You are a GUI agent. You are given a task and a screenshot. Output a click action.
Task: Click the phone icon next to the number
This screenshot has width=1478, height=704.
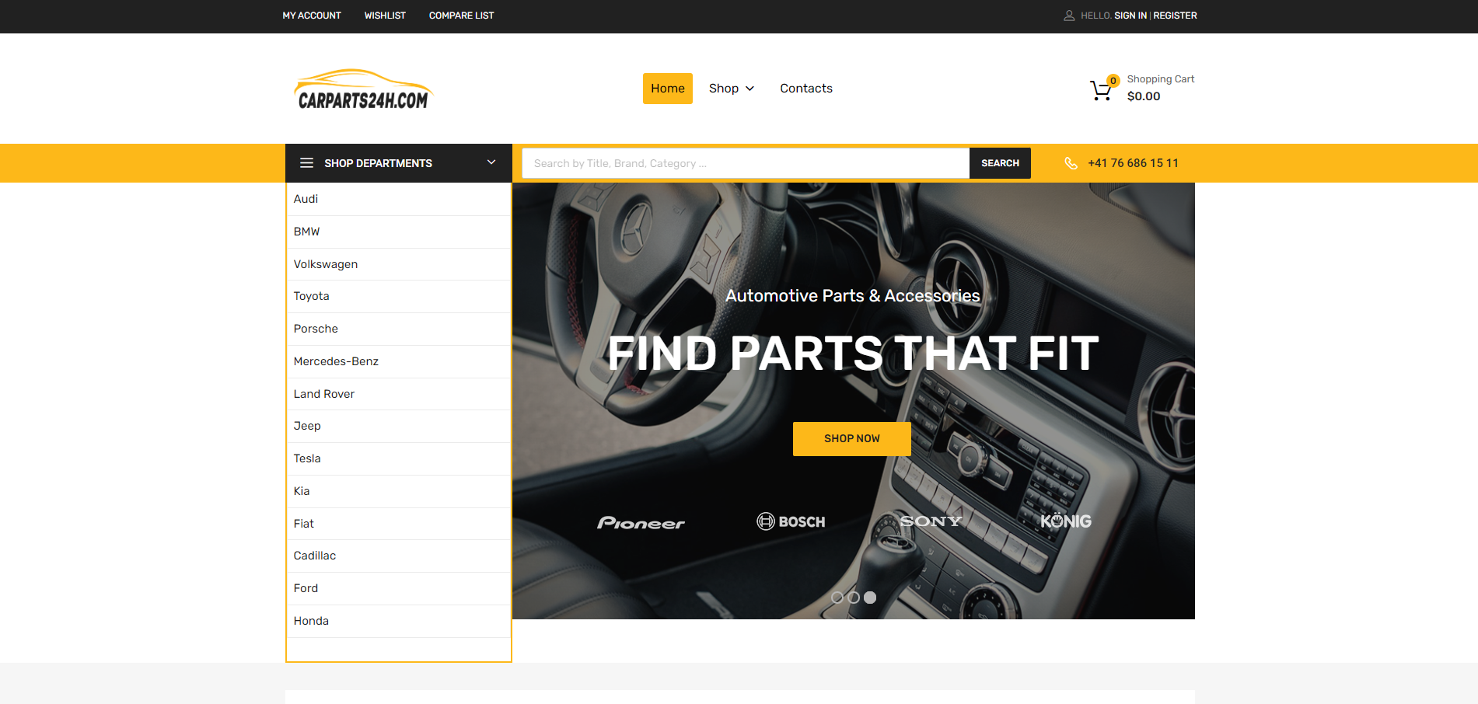1071,163
